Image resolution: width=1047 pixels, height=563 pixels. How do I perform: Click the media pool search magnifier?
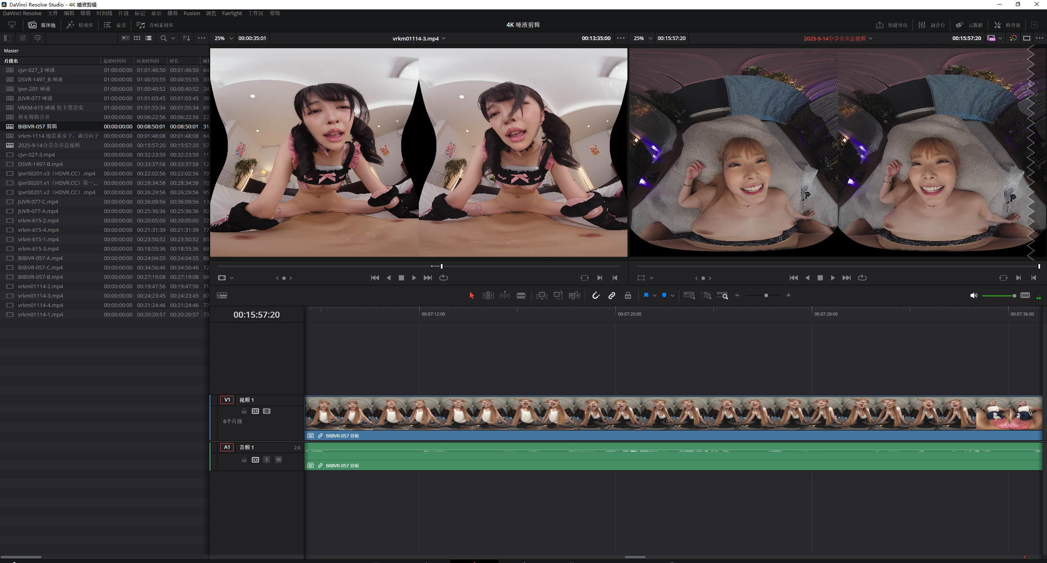(x=164, y=38)
